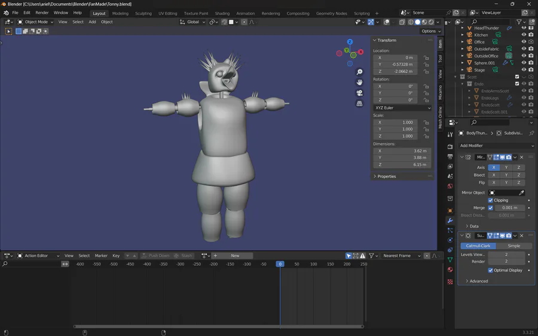
Task: Open the Action Editor mode dropdown
Action: pos(38,256)
